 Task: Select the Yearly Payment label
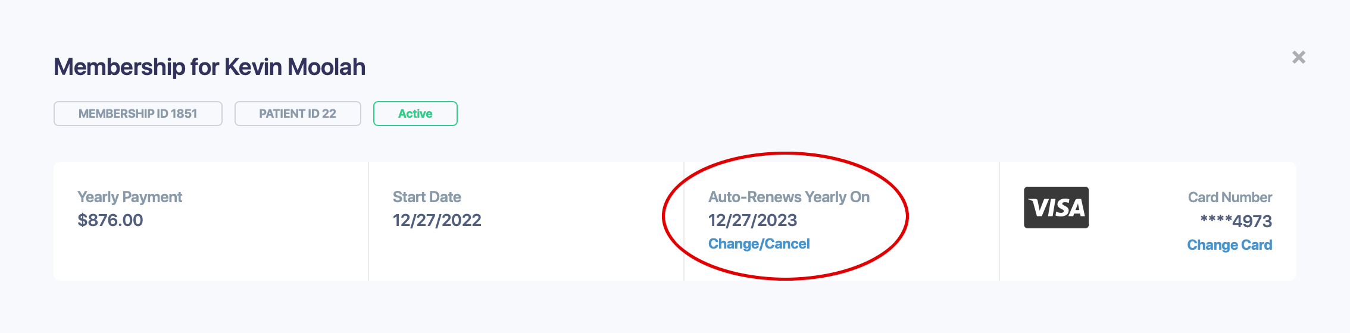130,197
